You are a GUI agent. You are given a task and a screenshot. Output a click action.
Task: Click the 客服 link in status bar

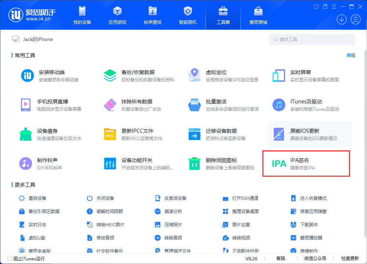(281, 258)
